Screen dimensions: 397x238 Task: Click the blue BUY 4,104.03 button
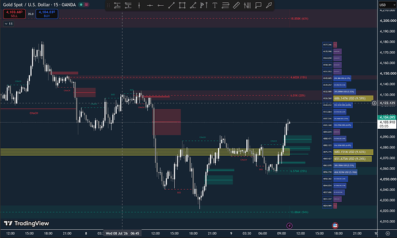click(x=47, y=14)
